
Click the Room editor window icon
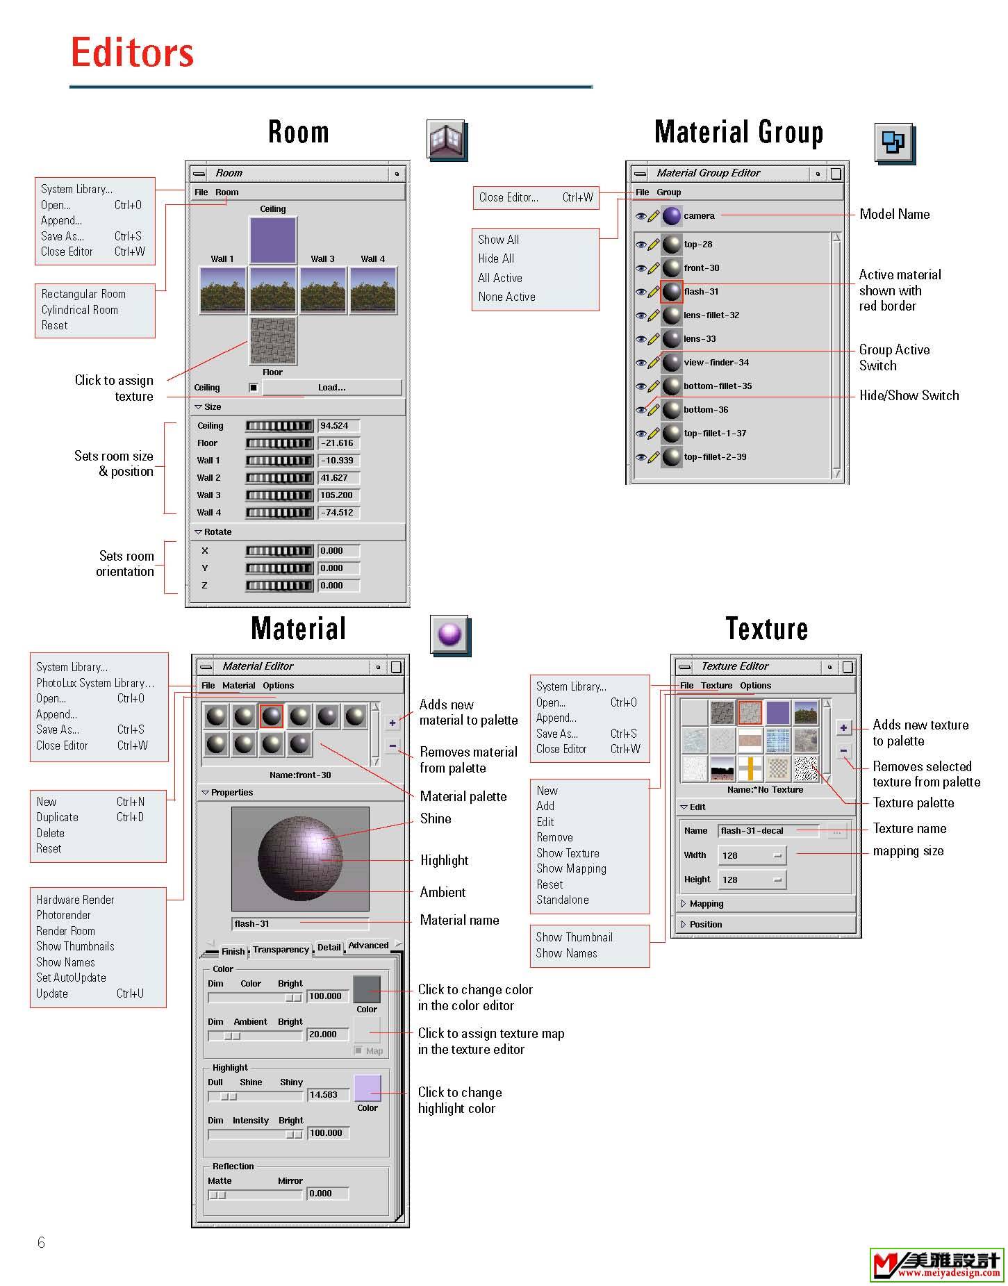446,140
